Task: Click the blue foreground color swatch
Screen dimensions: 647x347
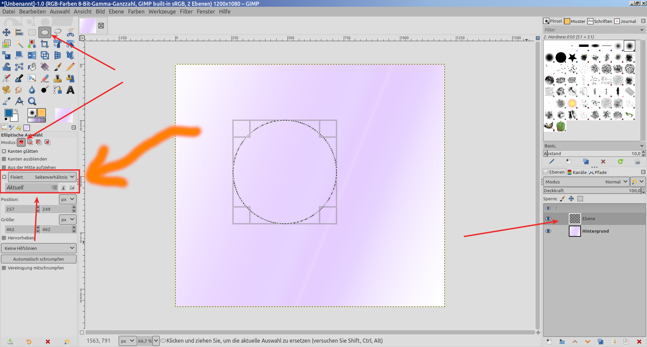Action: coord(8,113)
